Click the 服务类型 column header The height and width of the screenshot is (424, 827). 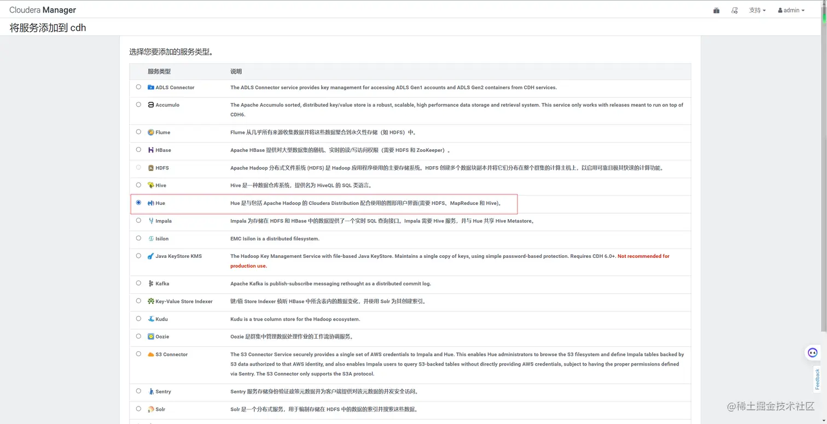[159, 72]
